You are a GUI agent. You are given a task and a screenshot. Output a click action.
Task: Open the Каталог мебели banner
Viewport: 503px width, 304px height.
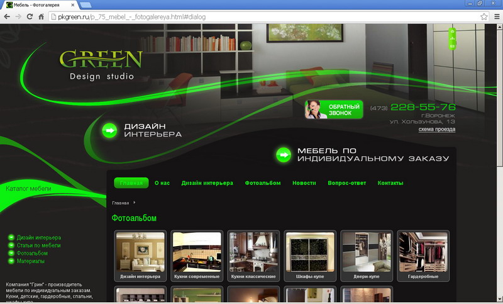[28, 188]
